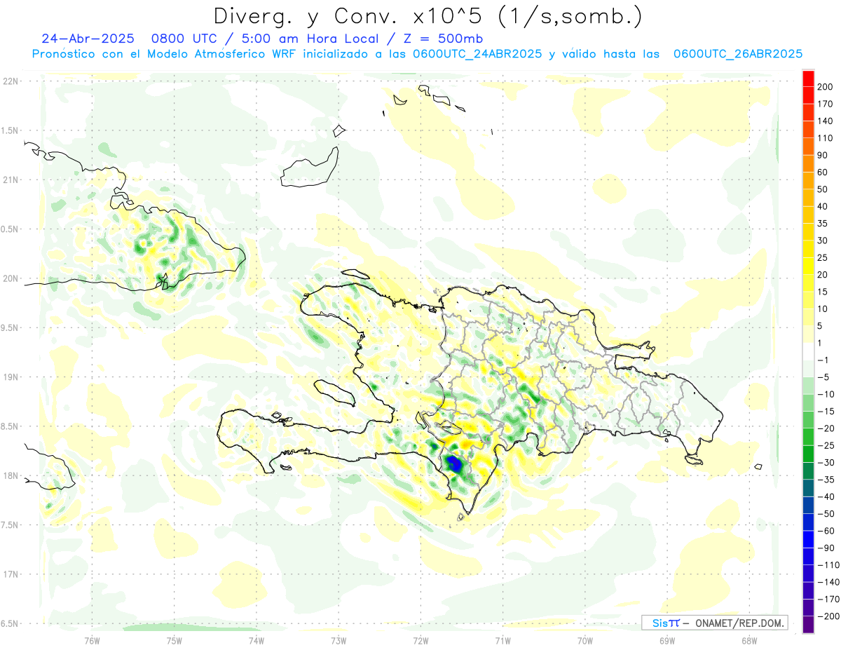The height and width of the screenshot is (650, 841).
Task: Click the longitude label "71W"
Action: pos(502,640)
